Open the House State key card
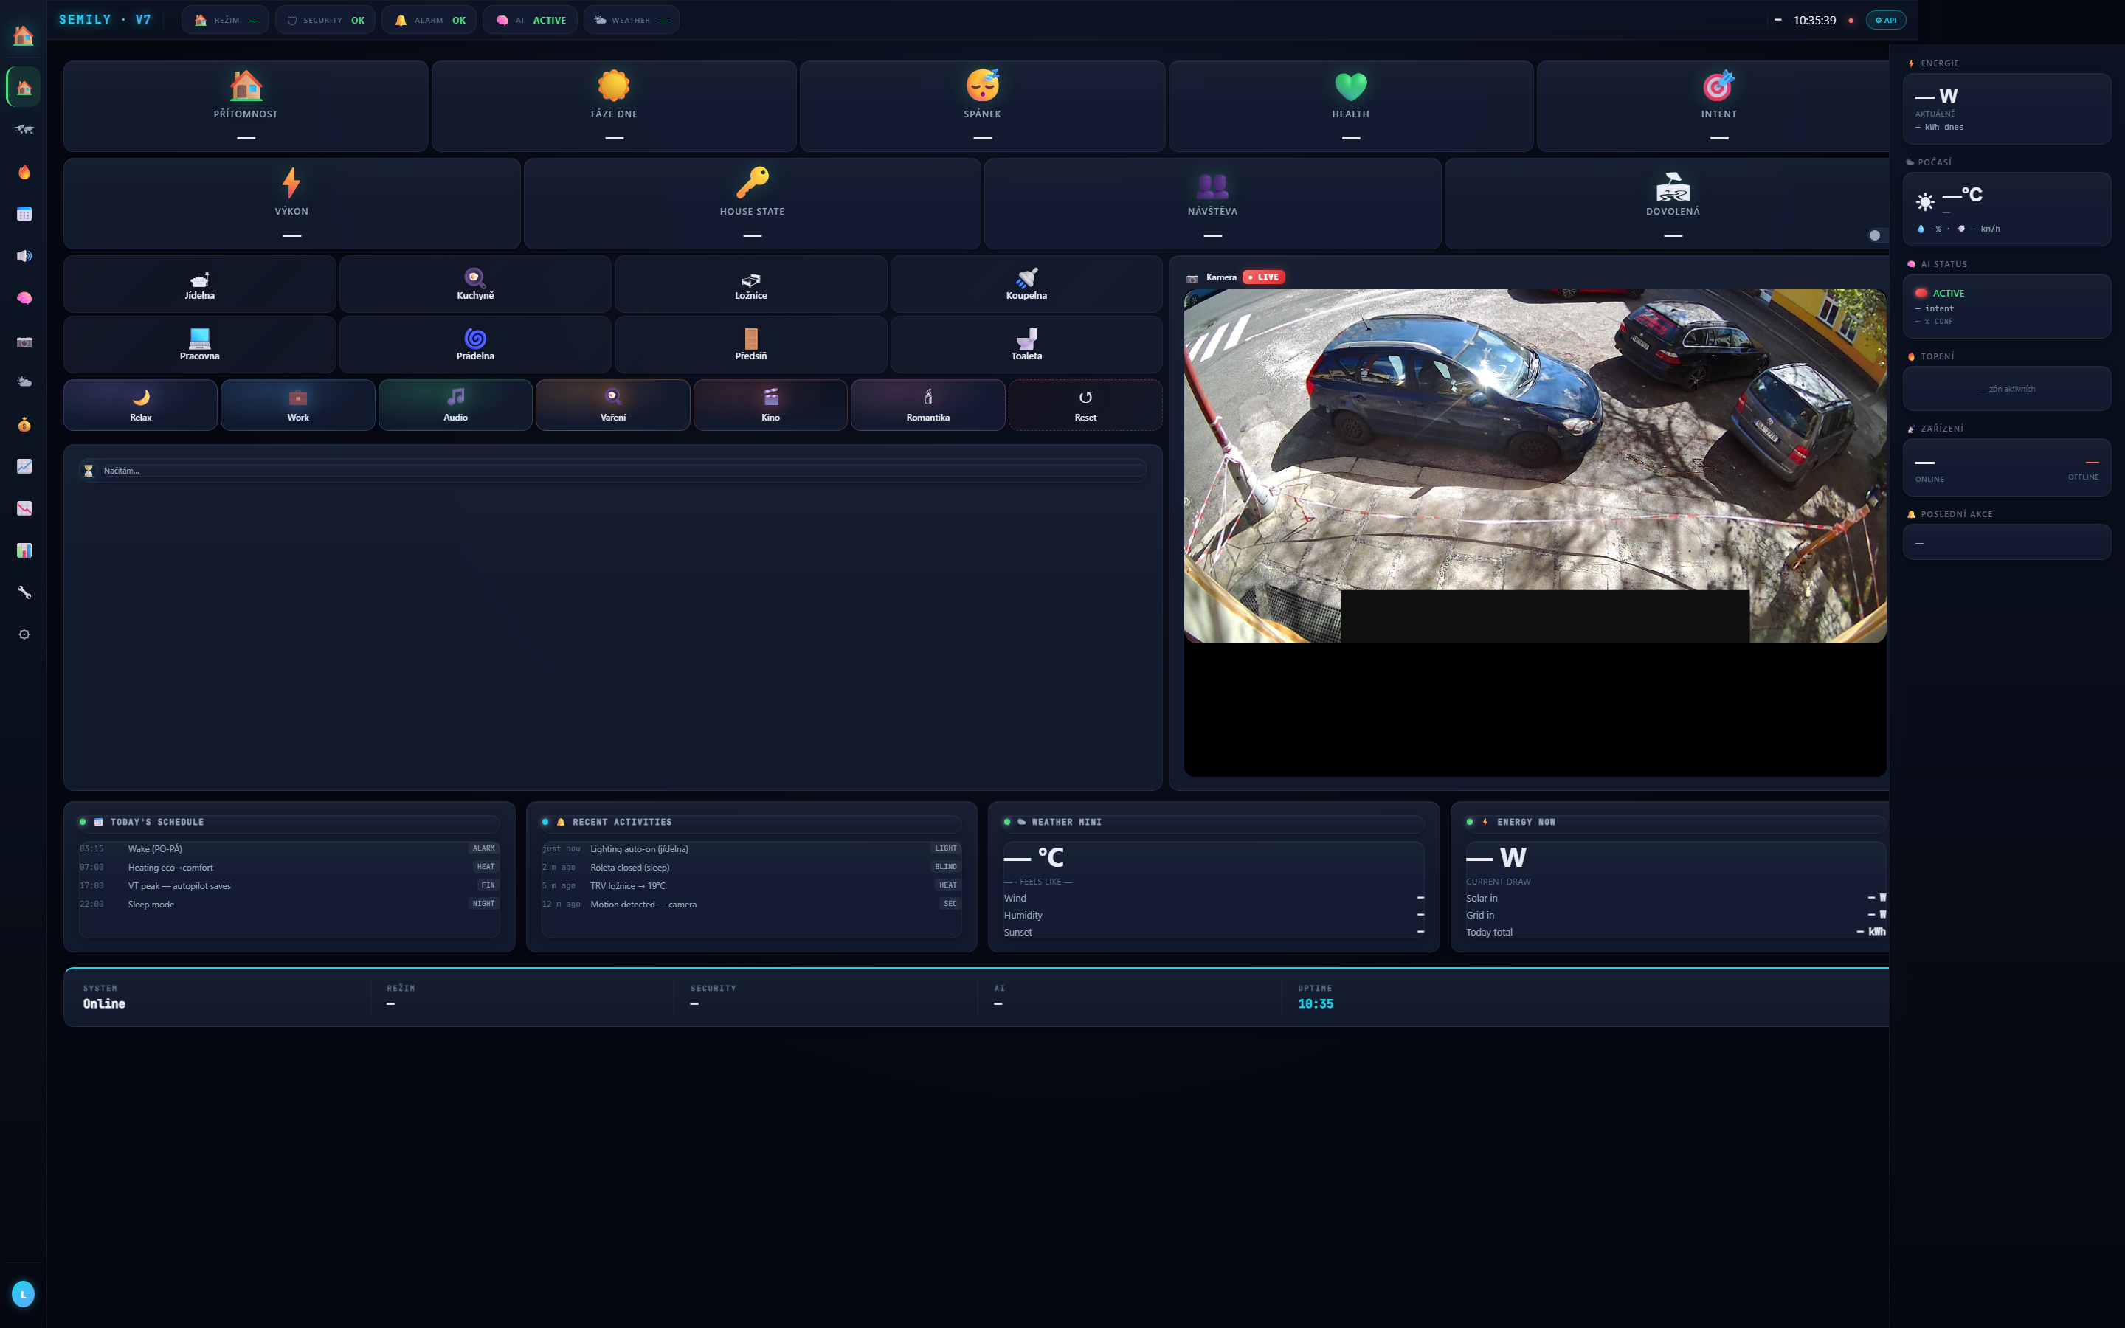 point(752,204)
